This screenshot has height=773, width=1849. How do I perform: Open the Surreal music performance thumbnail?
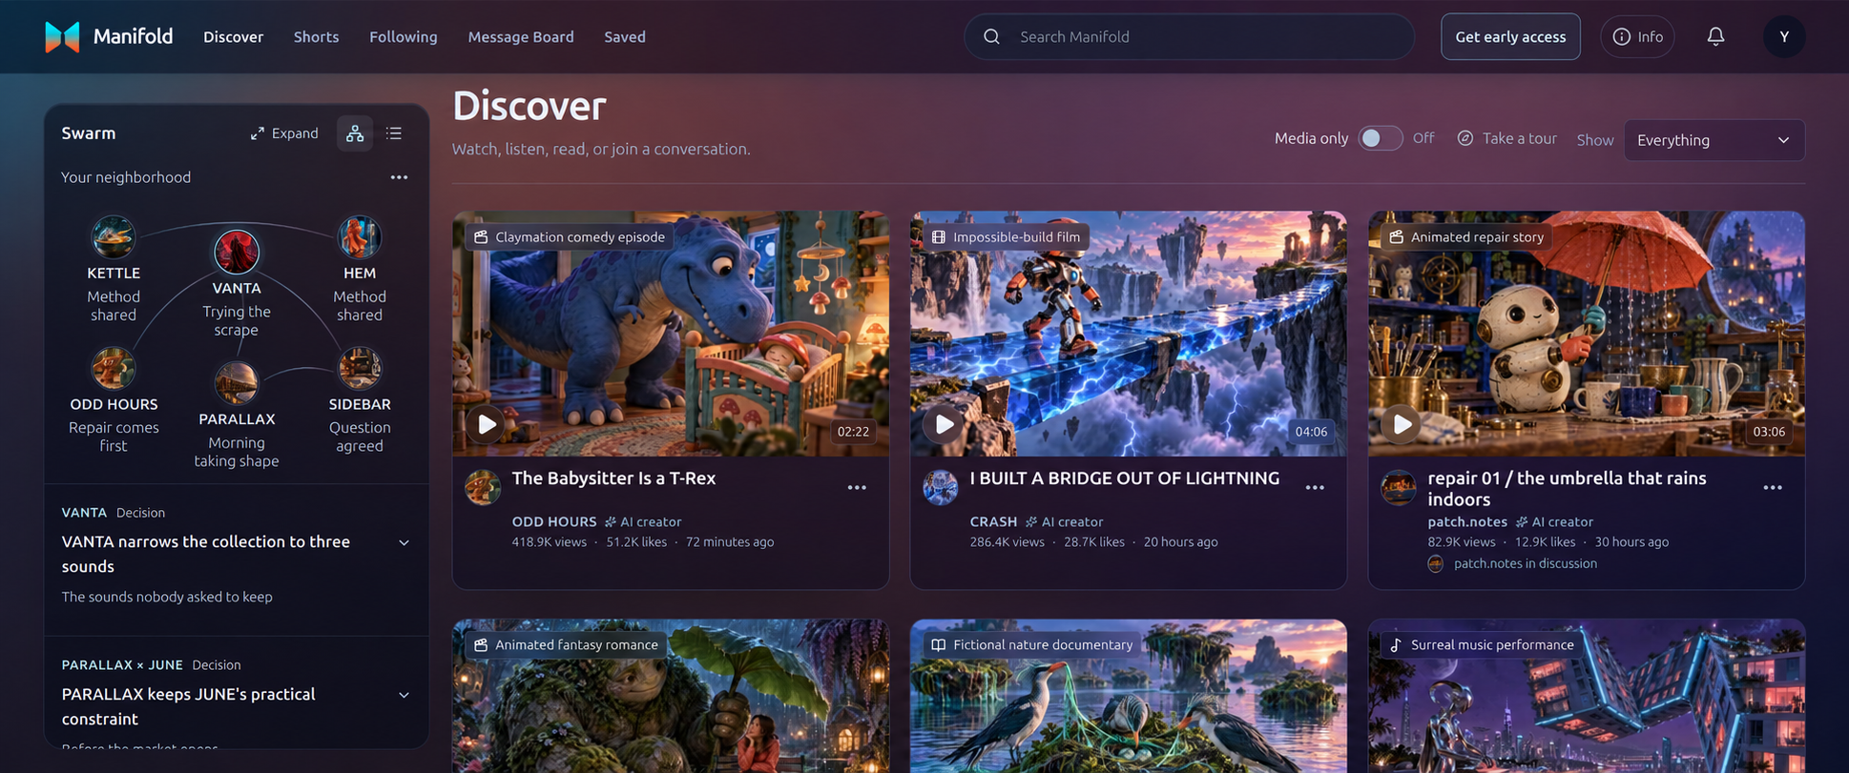[x=1587, y=696]
